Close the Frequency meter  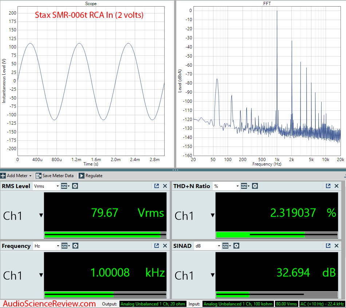click(x=165, y=246)
